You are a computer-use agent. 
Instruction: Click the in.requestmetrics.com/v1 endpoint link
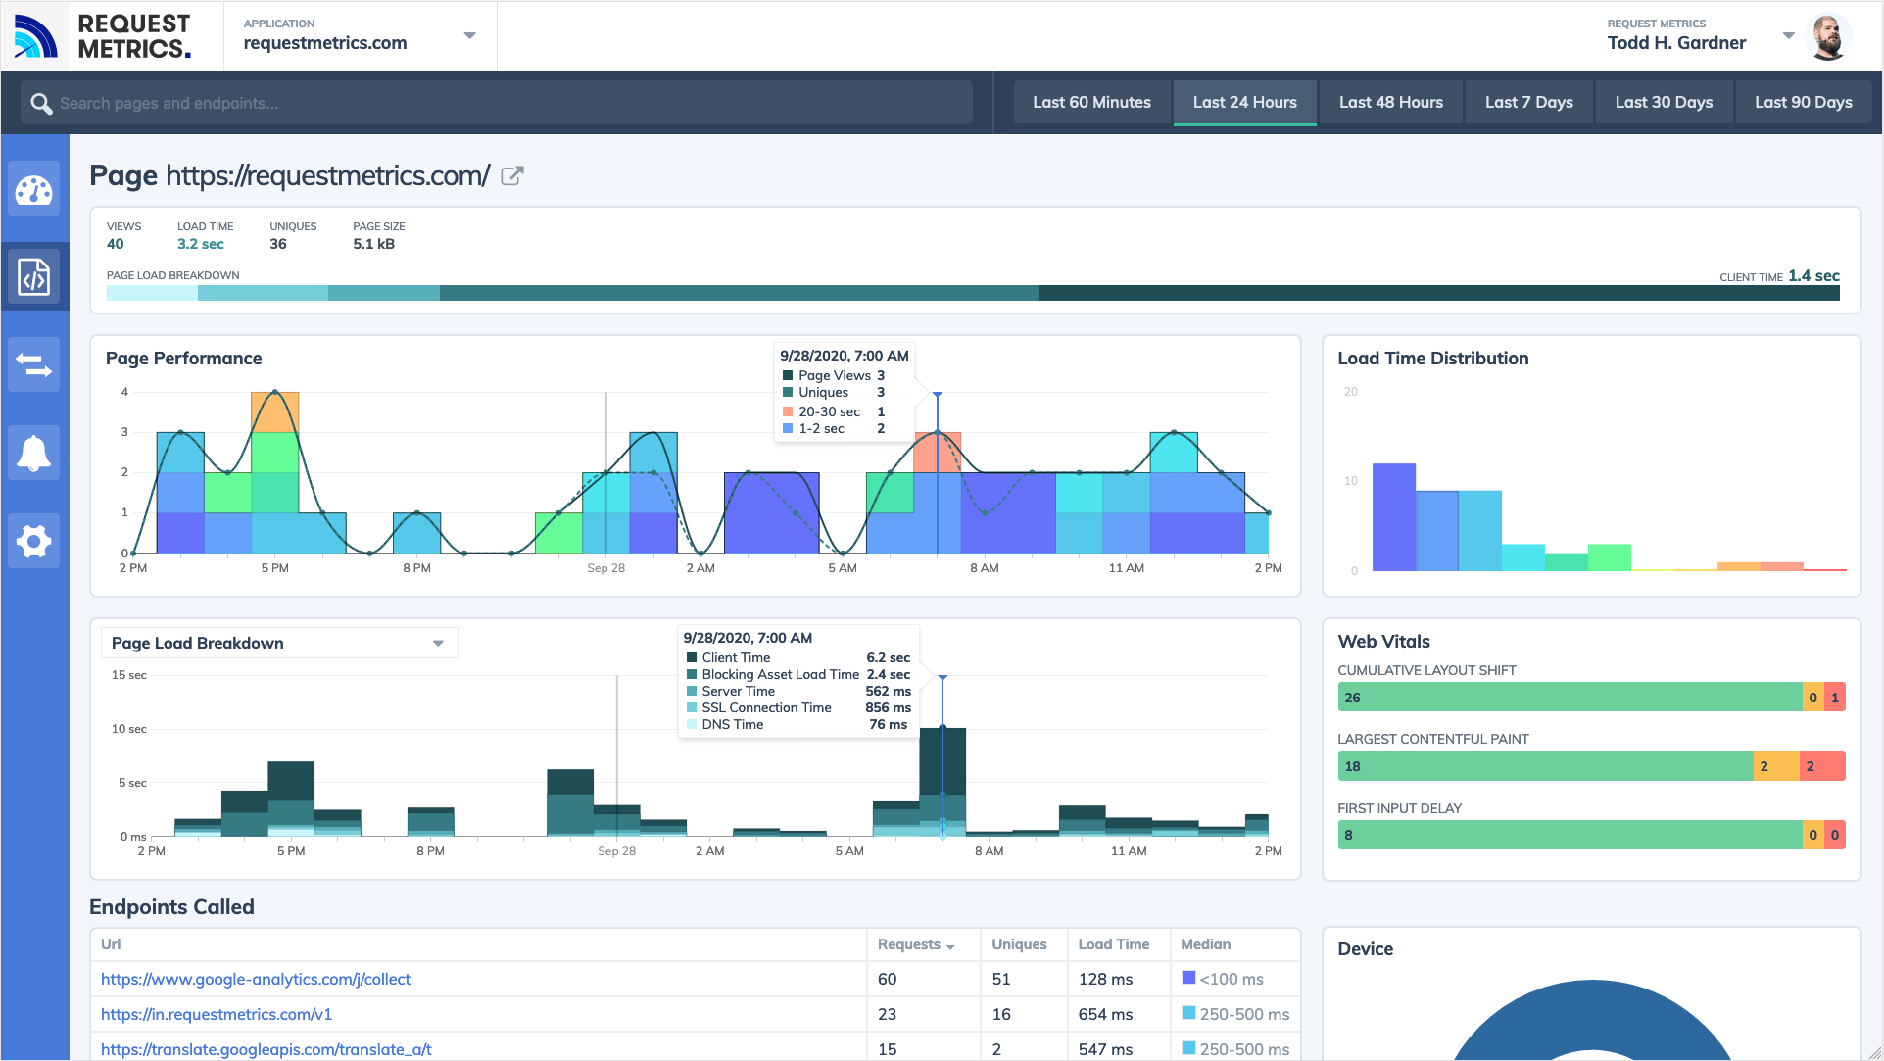[x=216, y=1014]
